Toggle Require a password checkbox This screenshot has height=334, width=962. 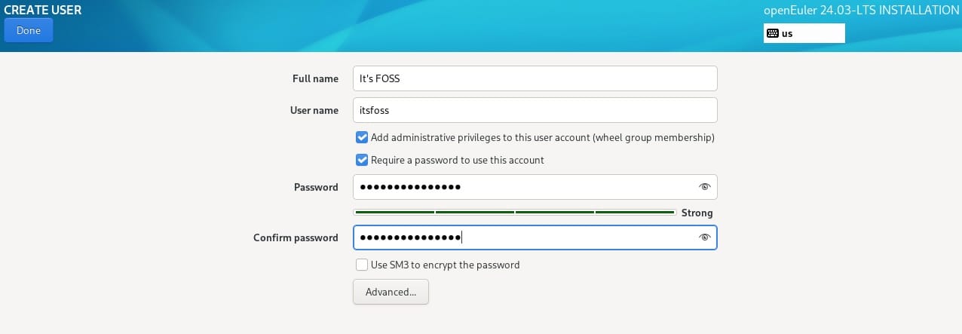362,160
